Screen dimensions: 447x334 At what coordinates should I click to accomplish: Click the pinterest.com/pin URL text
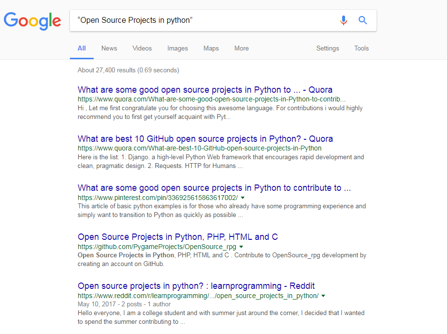158,198
